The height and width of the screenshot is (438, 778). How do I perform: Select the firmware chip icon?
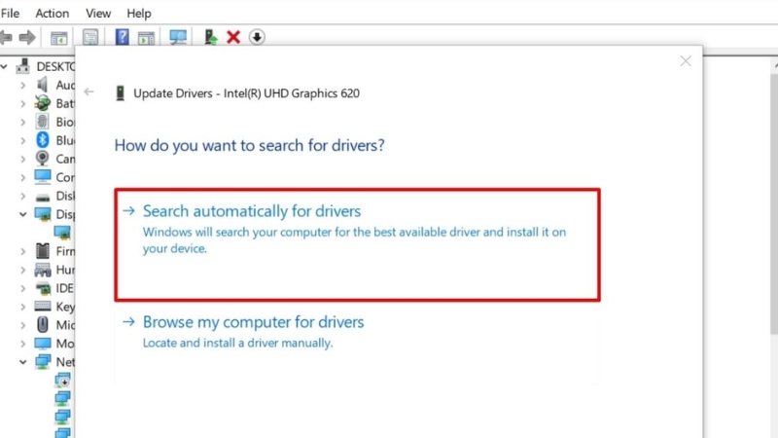[x=43, y=251]
